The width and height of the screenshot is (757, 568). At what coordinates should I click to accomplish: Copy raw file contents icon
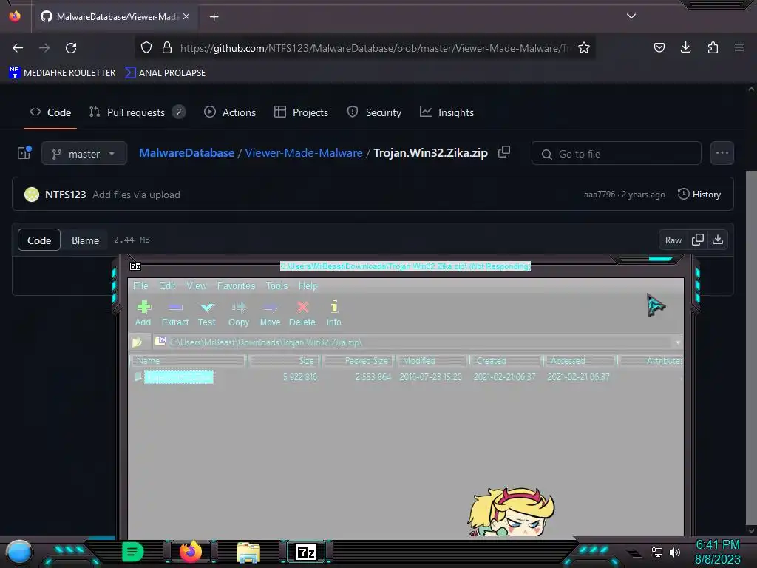point(698,240)
